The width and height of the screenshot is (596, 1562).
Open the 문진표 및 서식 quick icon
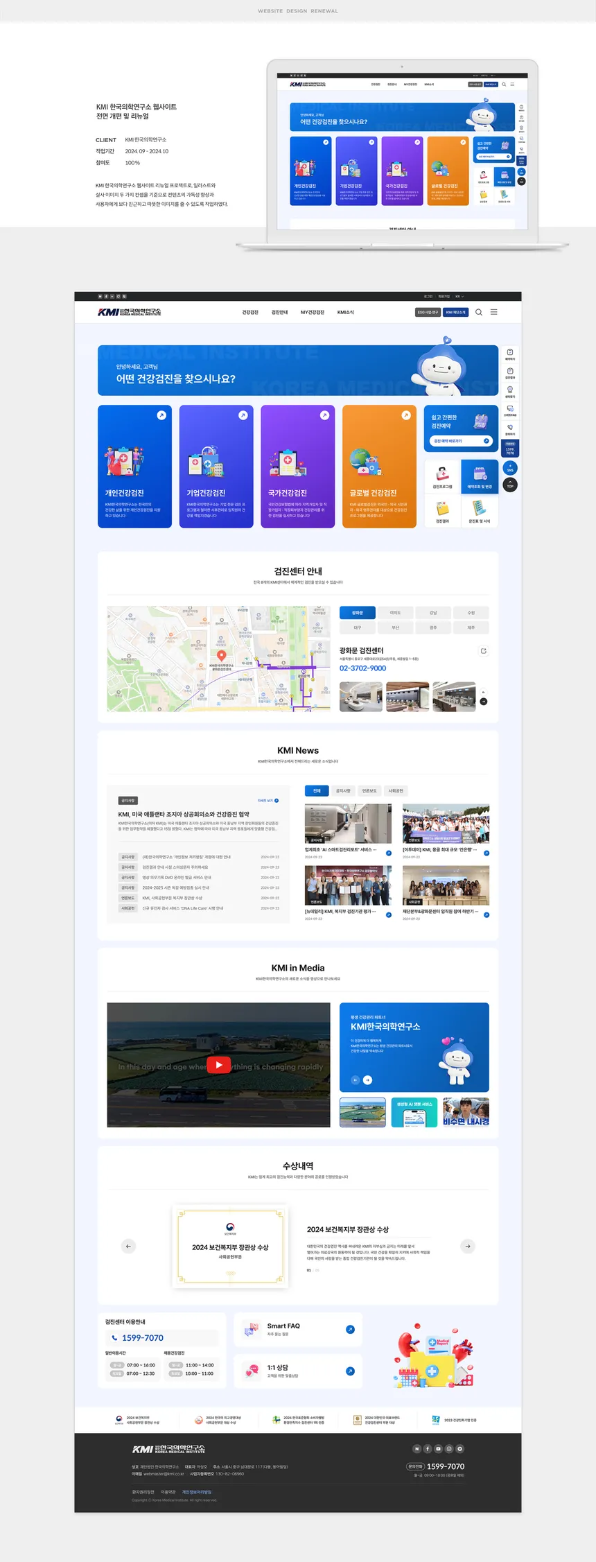[480, 512]
